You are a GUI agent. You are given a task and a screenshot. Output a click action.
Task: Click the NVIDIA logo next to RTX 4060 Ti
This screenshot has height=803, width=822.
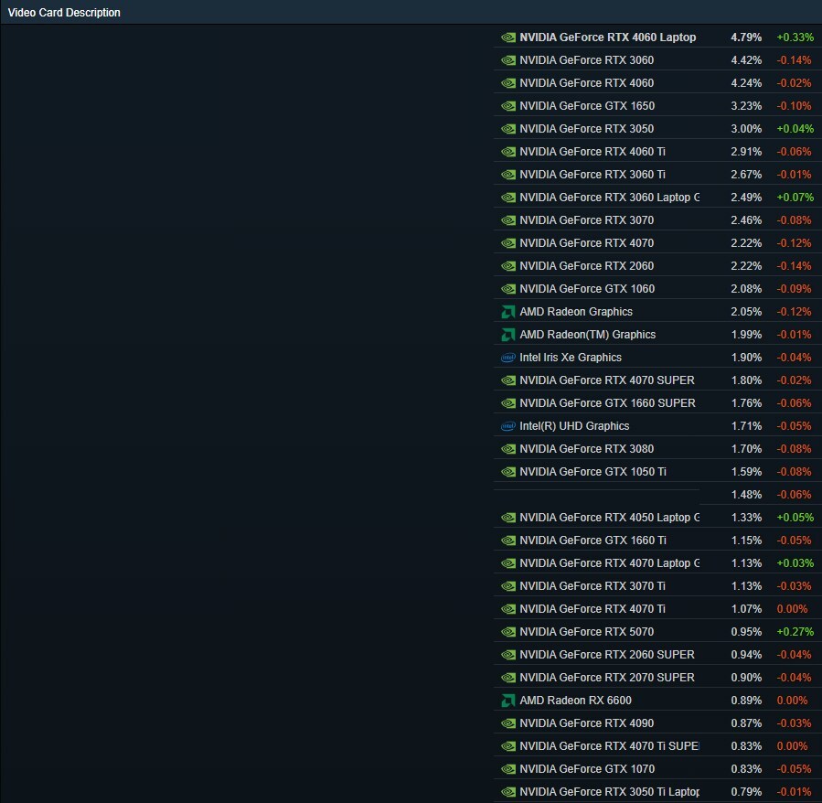pyautogui.click(x=508, y=152)
